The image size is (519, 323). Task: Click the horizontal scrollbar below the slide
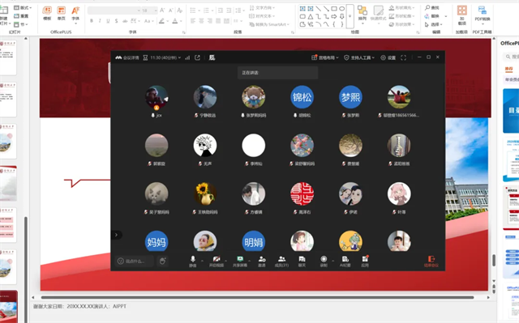[257, 297]
